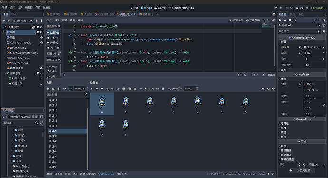Load frames from file icon

(x=118, y=89)
